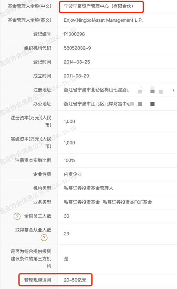This screenshot has width=177, height=289.
Task: Click the 20-50亿元 scale value
Action: (75, 280)
